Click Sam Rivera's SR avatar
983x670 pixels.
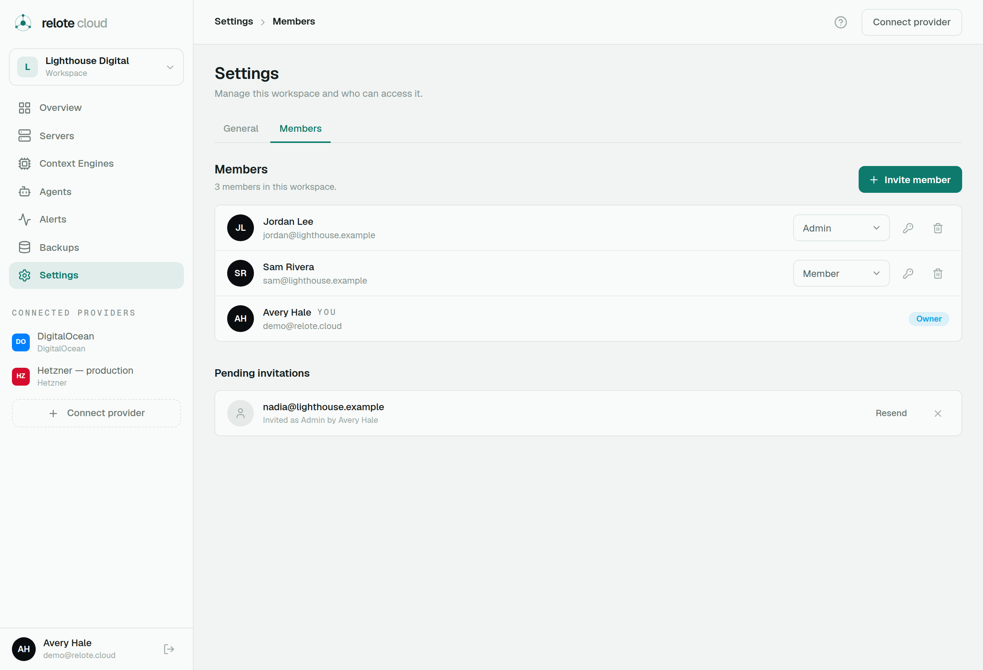coord(240,273)
